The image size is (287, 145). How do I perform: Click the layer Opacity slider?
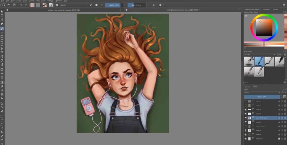[x=262, y=97]
